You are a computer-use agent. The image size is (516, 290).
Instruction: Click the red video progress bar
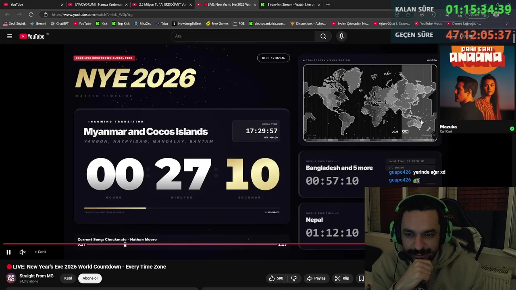pyautogui.click(x=183, y=244)
